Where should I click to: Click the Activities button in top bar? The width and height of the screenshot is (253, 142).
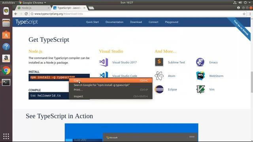point(8,3)
